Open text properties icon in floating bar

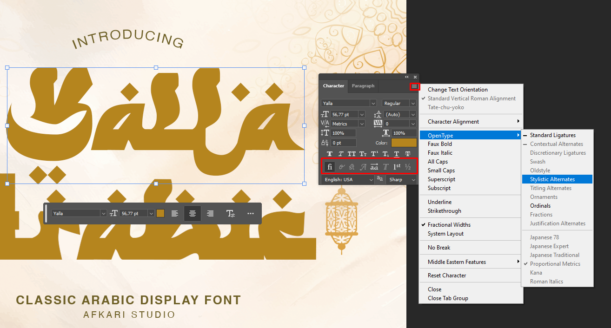click(231, 213)
